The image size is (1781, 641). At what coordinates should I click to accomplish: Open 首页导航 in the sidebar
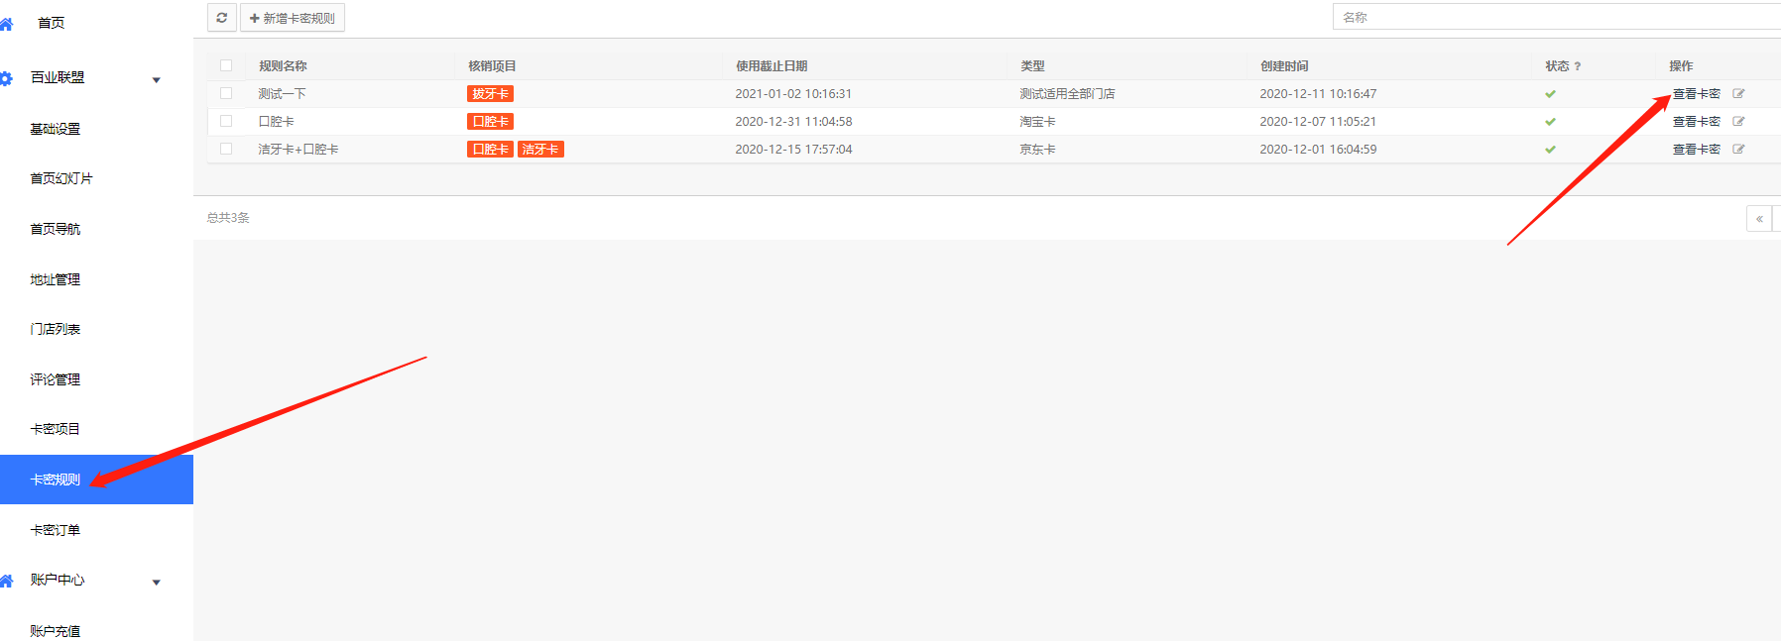tap(56, 229)
